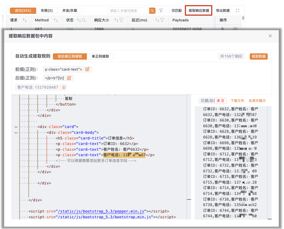Open the 并发/负载 tab

tap(70, 11)
